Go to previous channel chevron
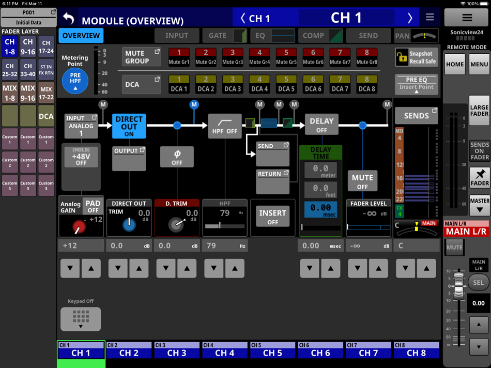This screenshot has height=368, width=491. click(243, 18)
